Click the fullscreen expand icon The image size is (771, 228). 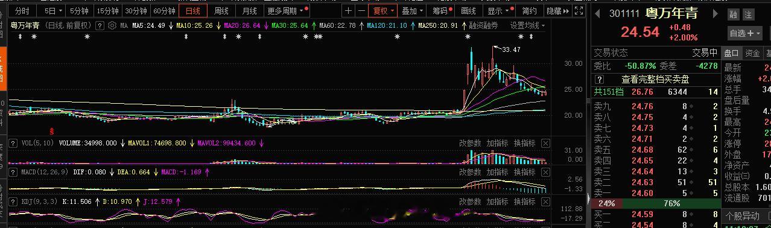(x=579, y=11)
